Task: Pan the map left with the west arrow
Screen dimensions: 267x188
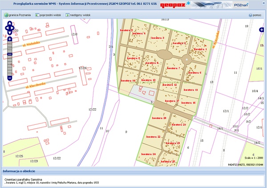Action: tap(5, 29)
